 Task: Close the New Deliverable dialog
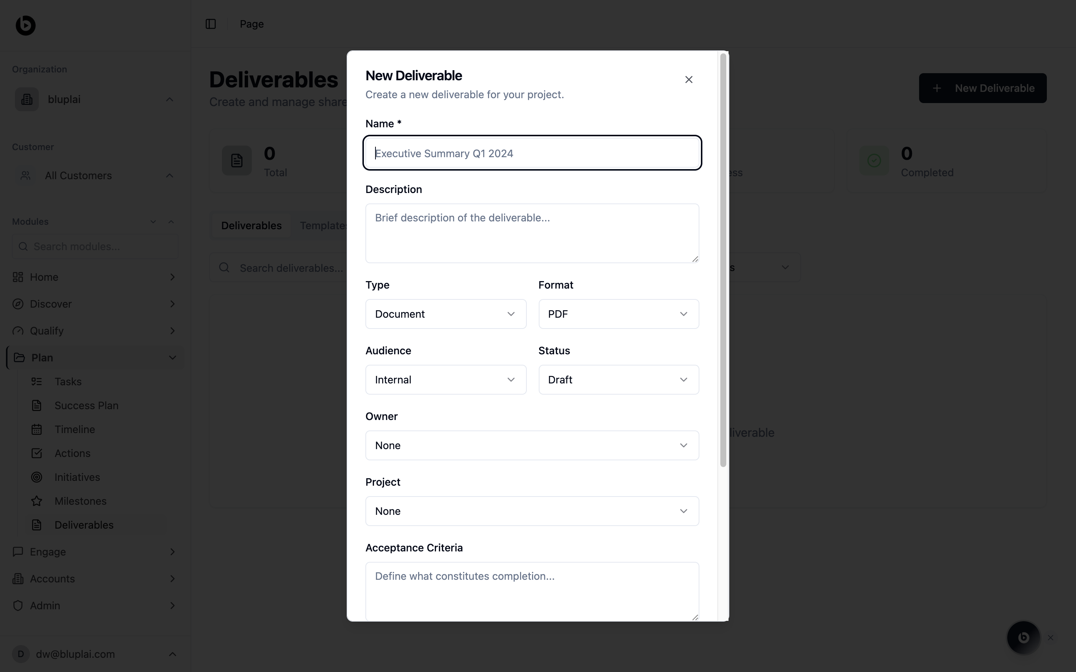pyautogui.click(x=689, y=80)
